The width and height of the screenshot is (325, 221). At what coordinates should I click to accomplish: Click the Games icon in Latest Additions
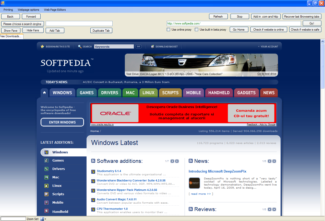click(x=46, y=161)
